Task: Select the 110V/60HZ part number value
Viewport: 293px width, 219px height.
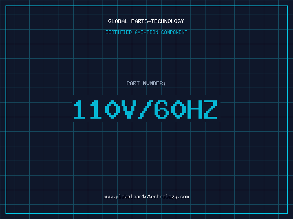Action: coord(145,109)
